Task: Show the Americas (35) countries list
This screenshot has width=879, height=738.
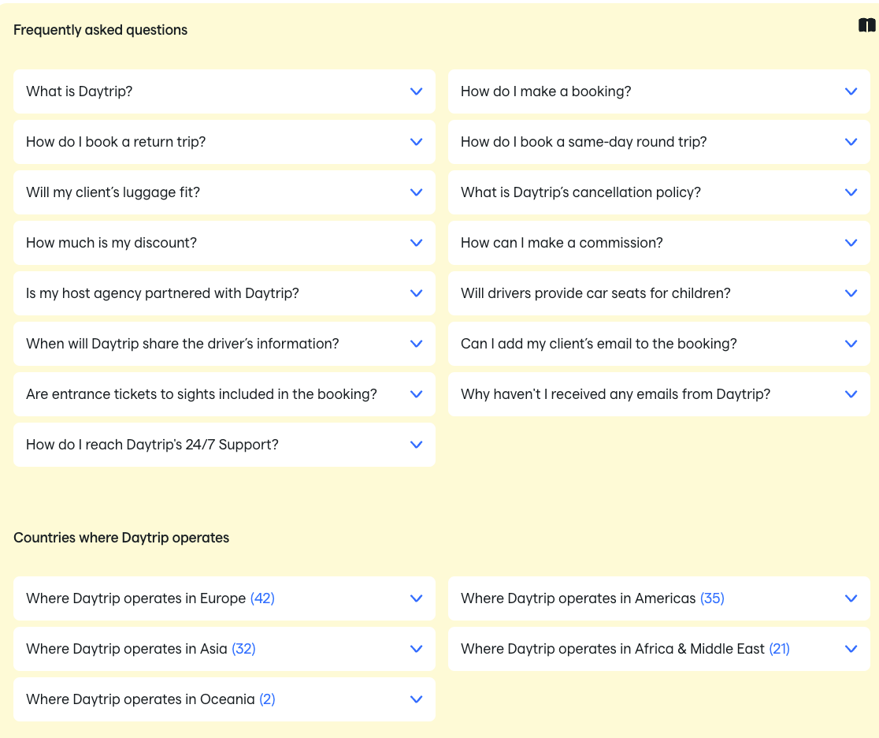Action: 658,598
